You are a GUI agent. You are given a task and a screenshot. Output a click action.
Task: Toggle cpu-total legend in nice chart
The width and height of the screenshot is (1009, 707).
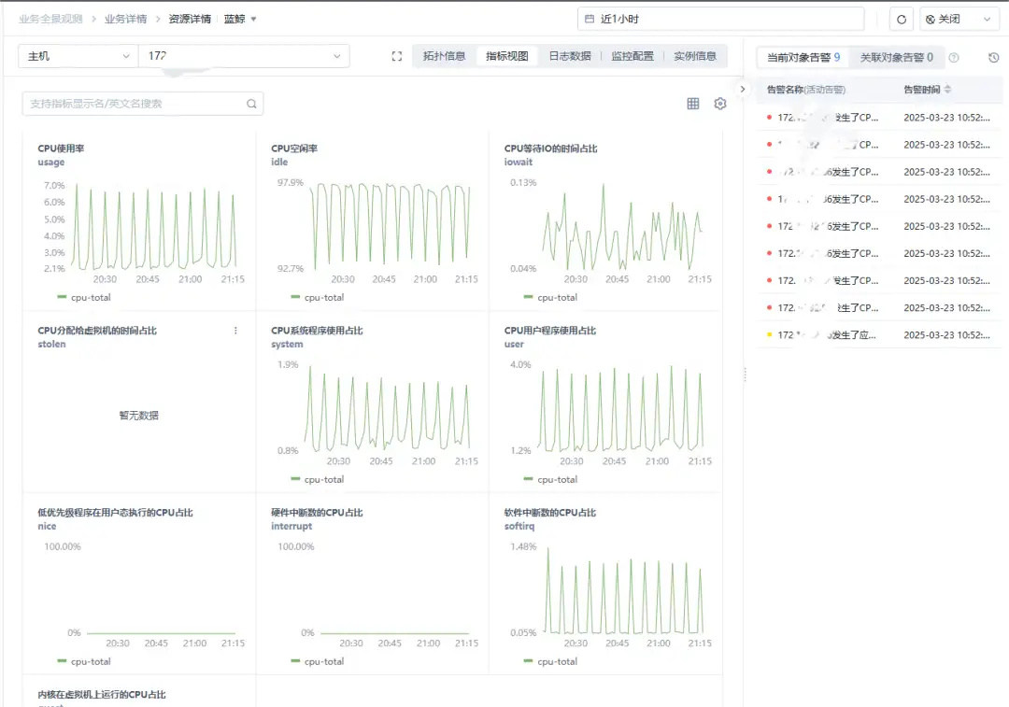(84, 661)
